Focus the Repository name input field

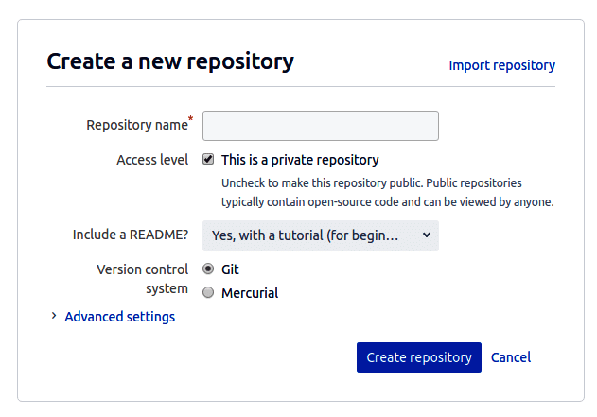pyautogui.click(x=320, y=126)
